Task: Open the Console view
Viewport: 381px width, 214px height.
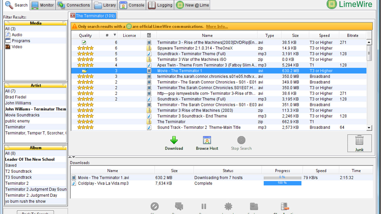Action: click(x=132, y=5)
